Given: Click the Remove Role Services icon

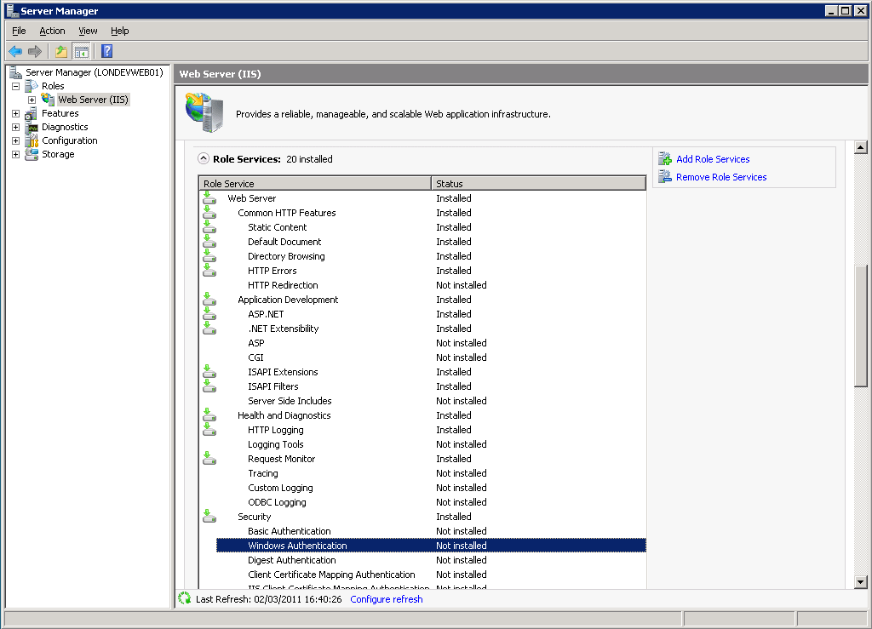Looking at the screenshot, I should coord(665,177).
